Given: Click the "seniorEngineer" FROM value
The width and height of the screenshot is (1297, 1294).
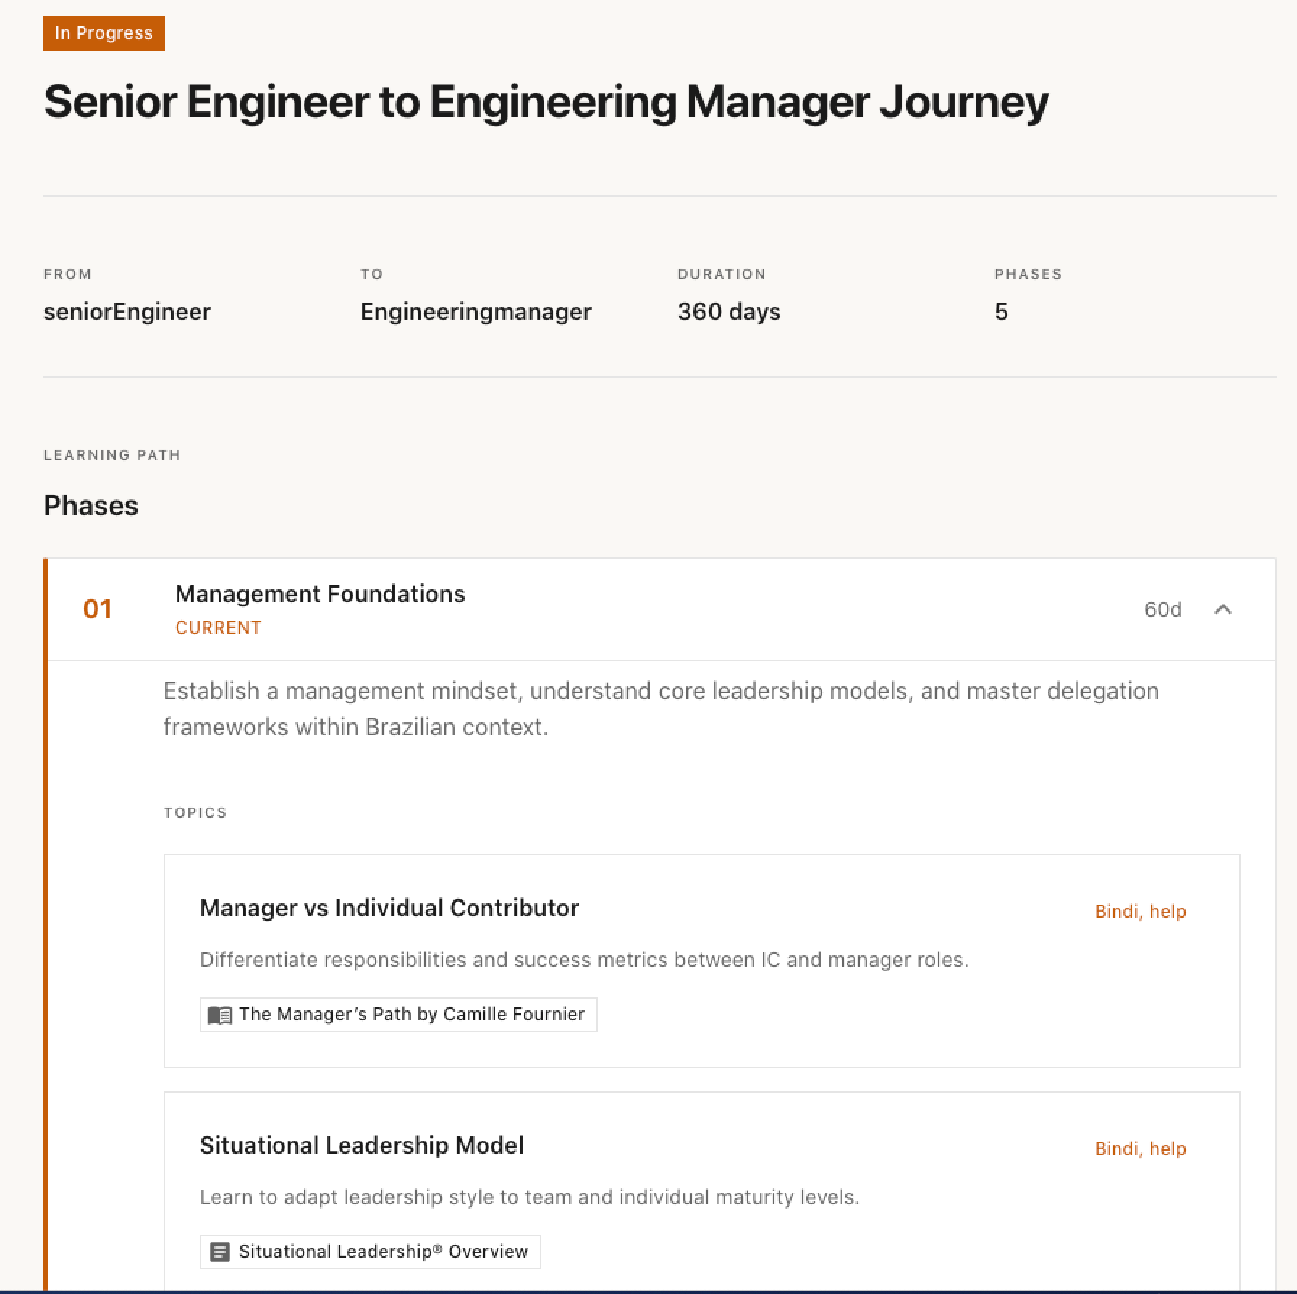Looking at the screenshot, I should [127, 311].
